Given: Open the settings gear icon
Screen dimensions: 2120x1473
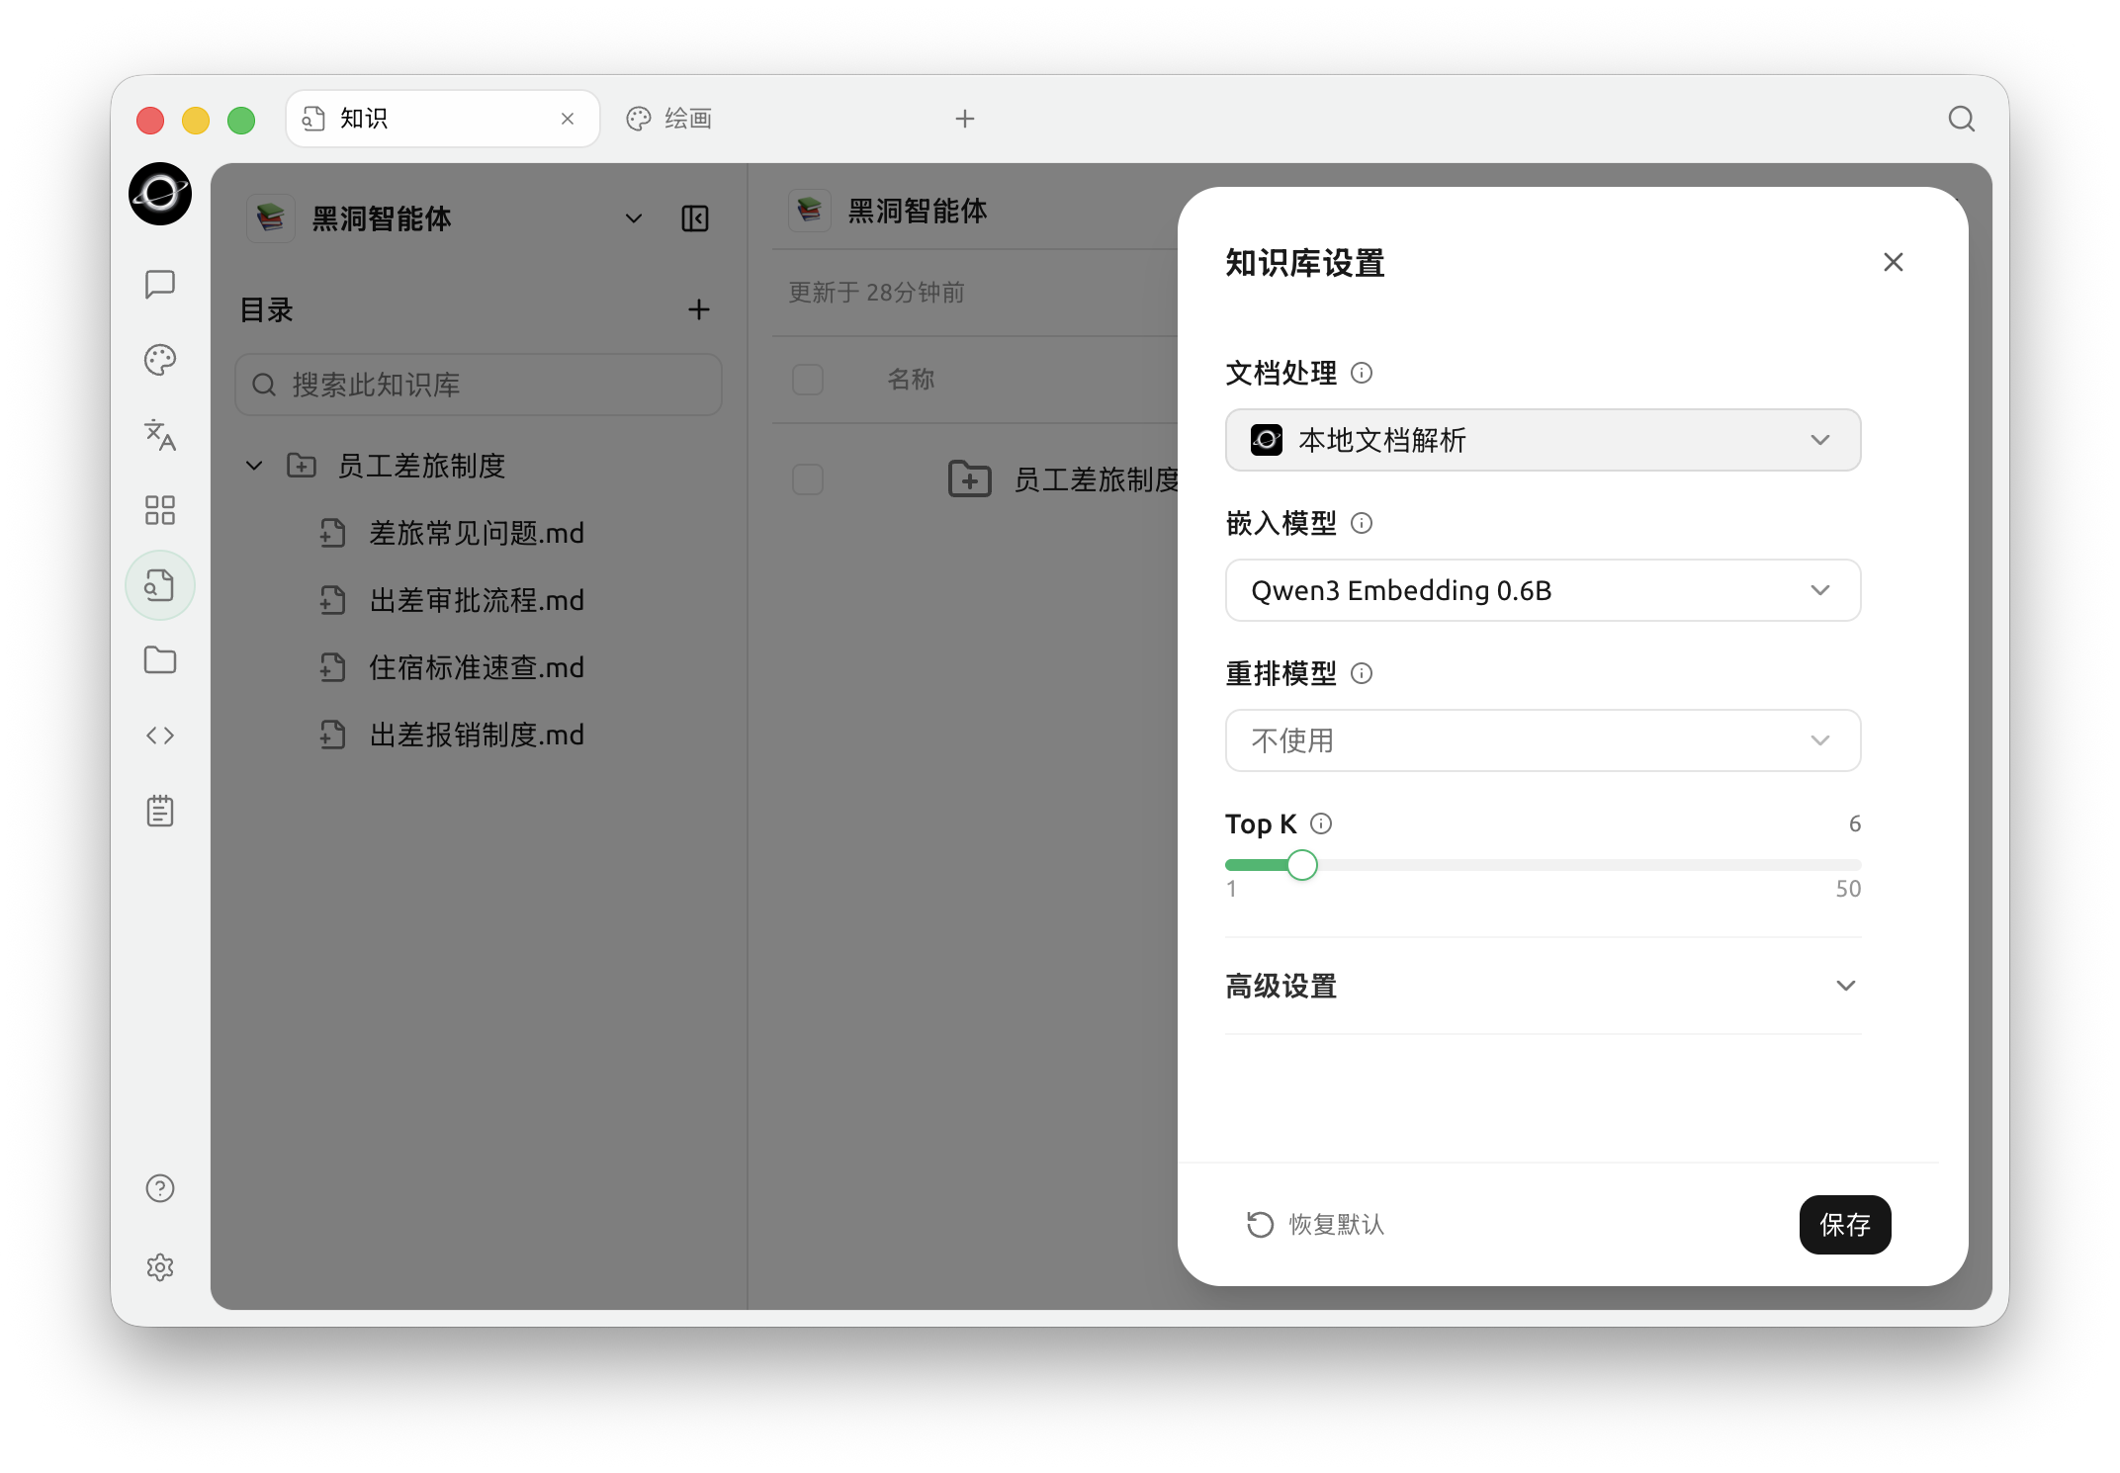Looking at the screenshot, I should [160, 1267].
